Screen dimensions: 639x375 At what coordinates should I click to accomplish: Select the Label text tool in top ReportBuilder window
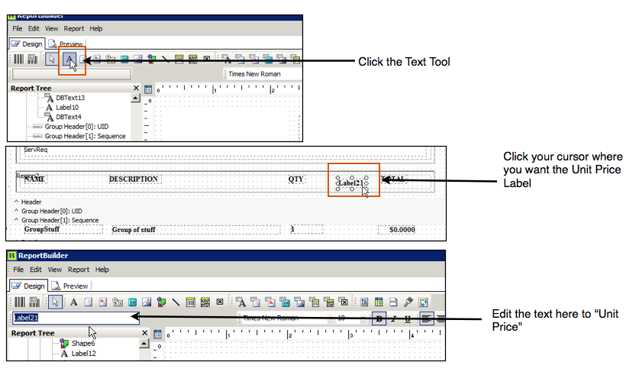point(69,60)
